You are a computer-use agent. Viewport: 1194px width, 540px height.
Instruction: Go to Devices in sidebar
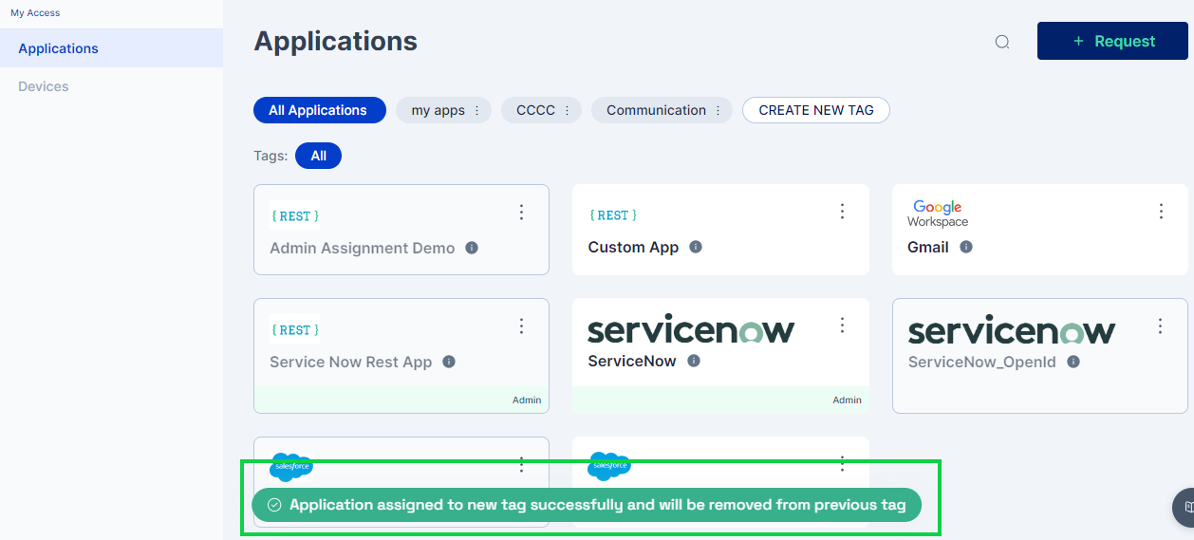(44, 86)
